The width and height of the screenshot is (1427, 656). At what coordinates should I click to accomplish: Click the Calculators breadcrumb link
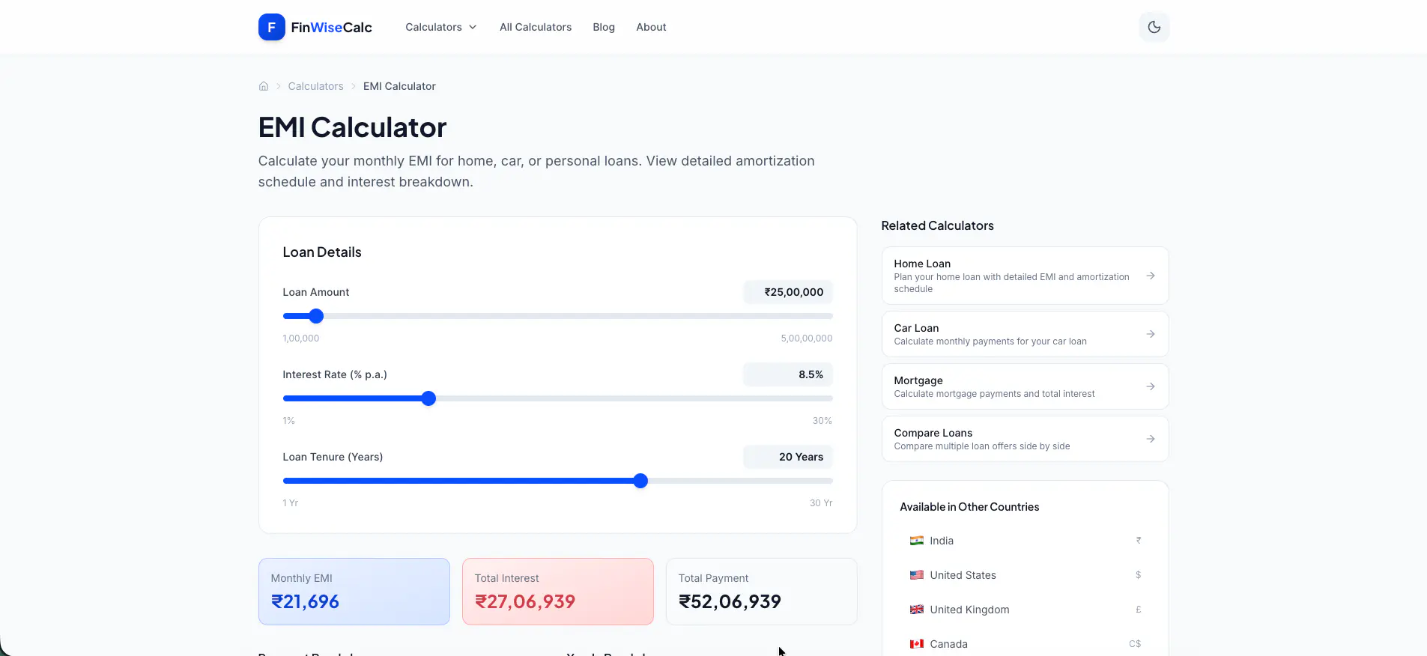tap(315, 86)
